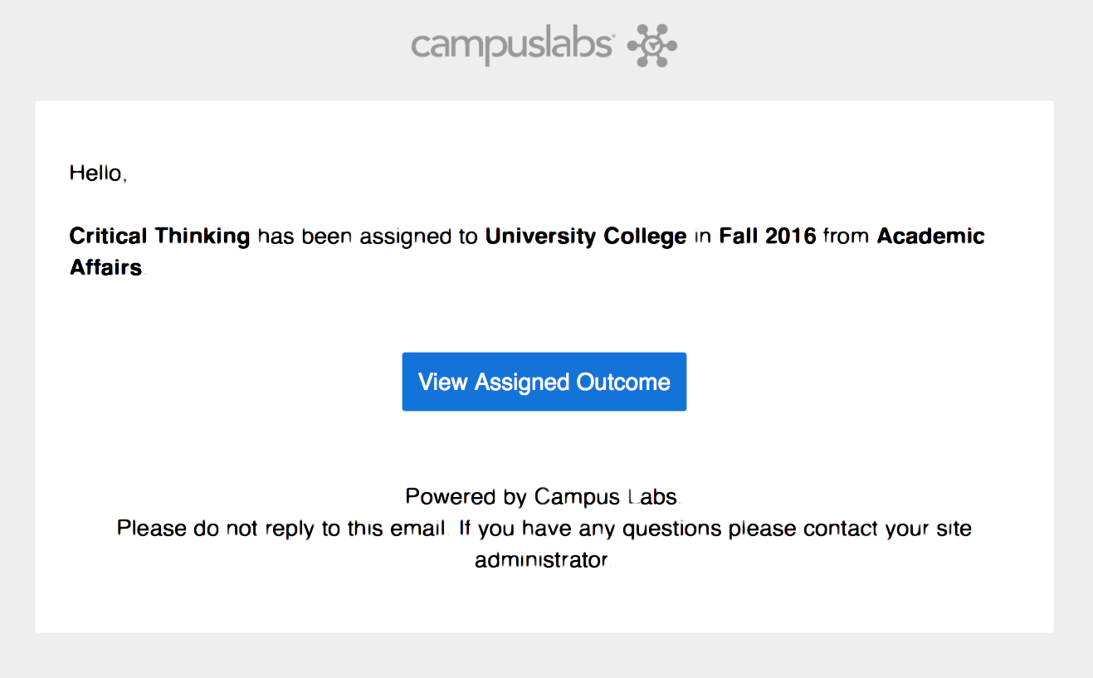Select the bold University College text
Image resolution: width=1093 pixels, height=678 pixels.
click(x=586, y=237)
